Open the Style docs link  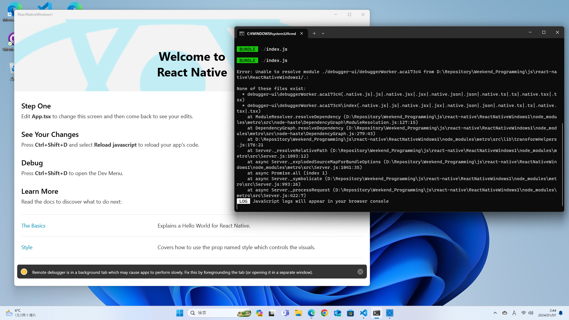coord(27,247)
